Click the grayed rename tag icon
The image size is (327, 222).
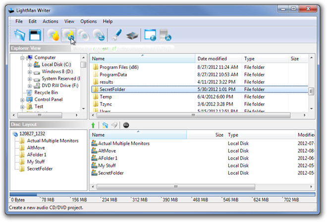[x=114, y=125]
